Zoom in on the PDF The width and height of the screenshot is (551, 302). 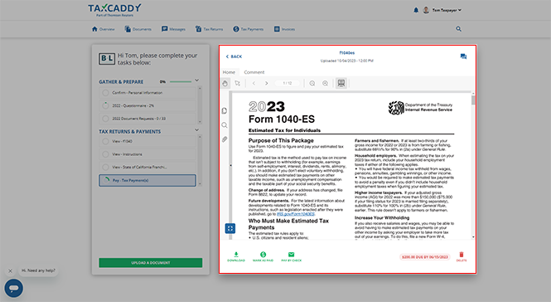click(x=325, y=84)
